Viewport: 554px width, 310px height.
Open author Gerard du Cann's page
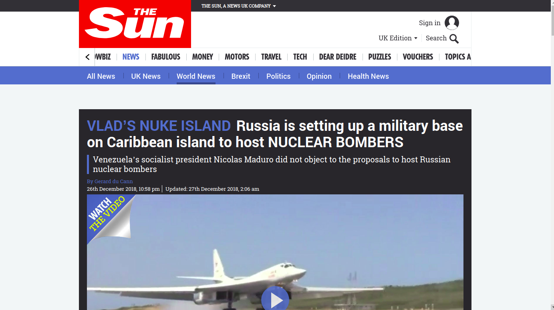[x=110, y=181]
